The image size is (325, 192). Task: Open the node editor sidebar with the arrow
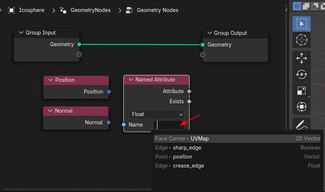pos(286,10)
